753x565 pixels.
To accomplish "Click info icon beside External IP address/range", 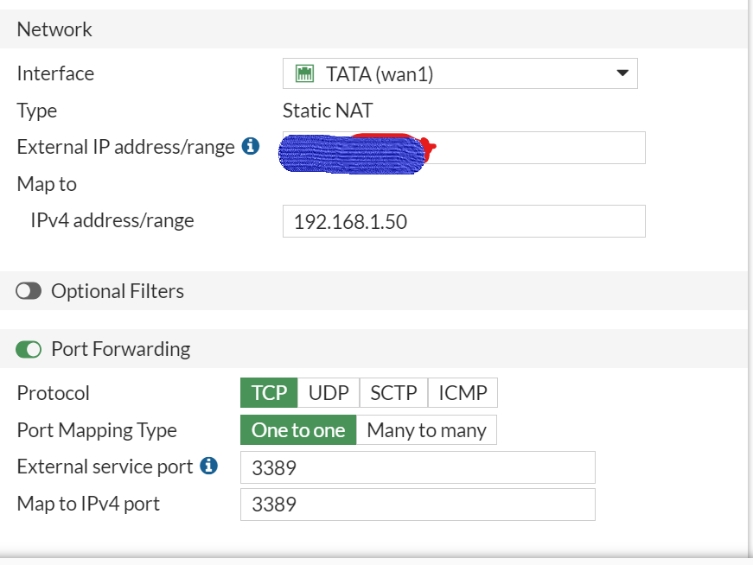I will [x=251, y=147].
